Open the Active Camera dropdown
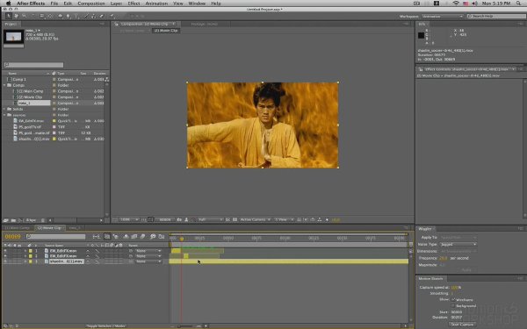Image resolution: width=527 pixels, height=329 pixels. click(255, 219)
